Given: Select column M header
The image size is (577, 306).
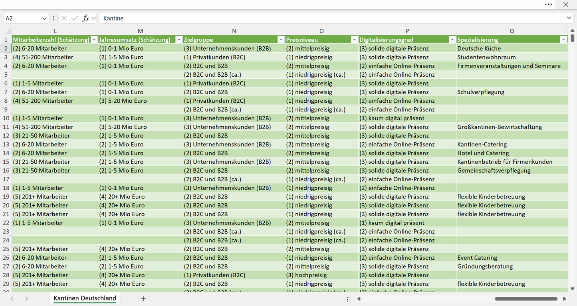Looking at the screenshot, I should point(141,31).
